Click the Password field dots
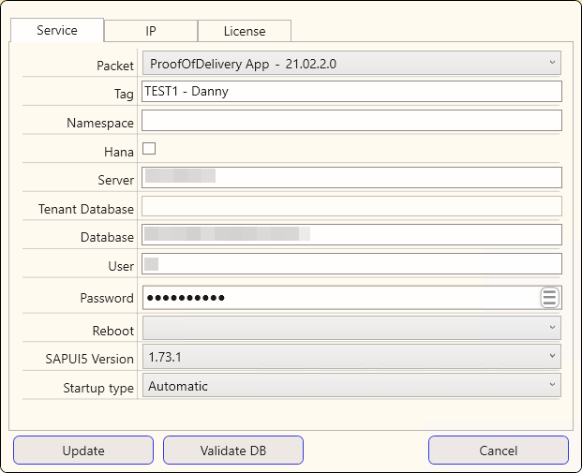This screenshot has height=473, width=582. pos(187,298)
